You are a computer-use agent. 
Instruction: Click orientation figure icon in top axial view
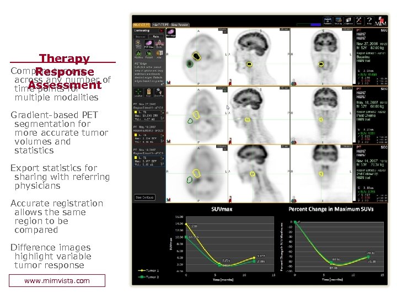pos(169,82)
